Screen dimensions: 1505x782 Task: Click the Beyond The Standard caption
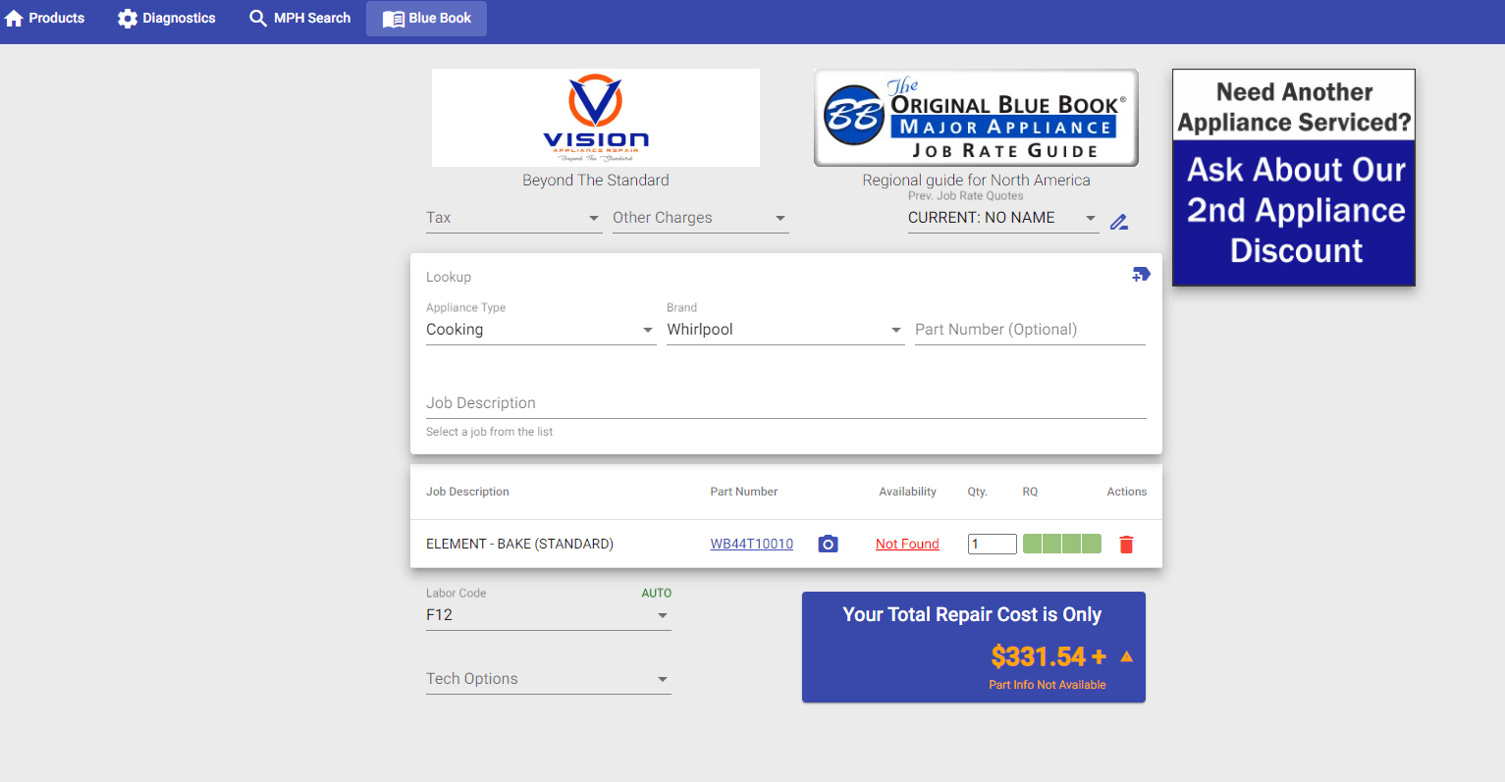[x=596, y=181]
